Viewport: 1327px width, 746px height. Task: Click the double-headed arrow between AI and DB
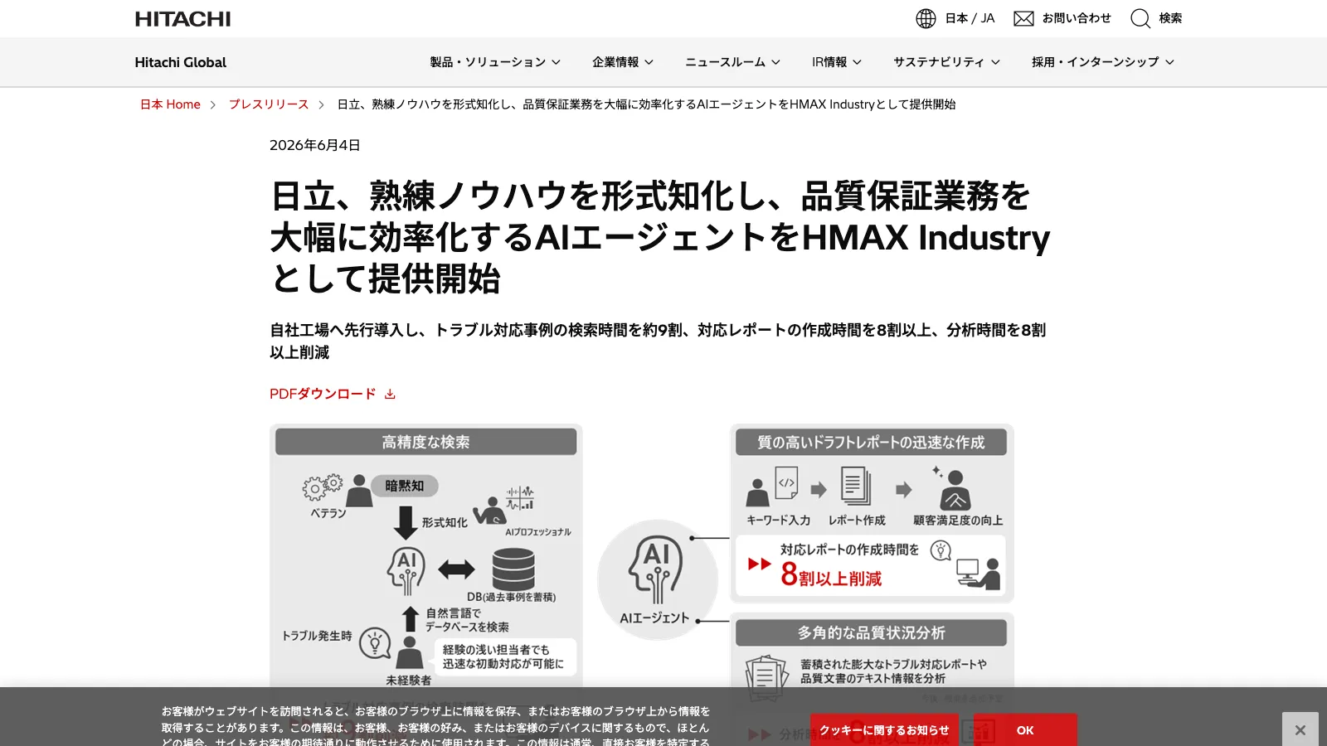456,569
